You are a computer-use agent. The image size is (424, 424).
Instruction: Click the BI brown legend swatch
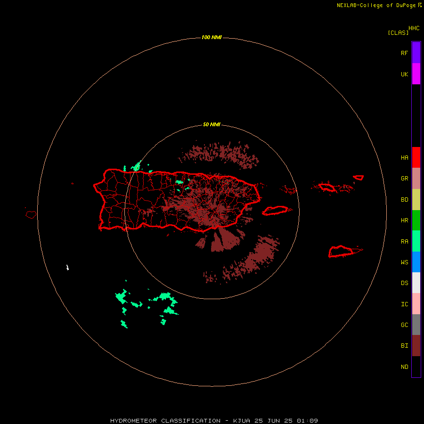pos(416,346)
